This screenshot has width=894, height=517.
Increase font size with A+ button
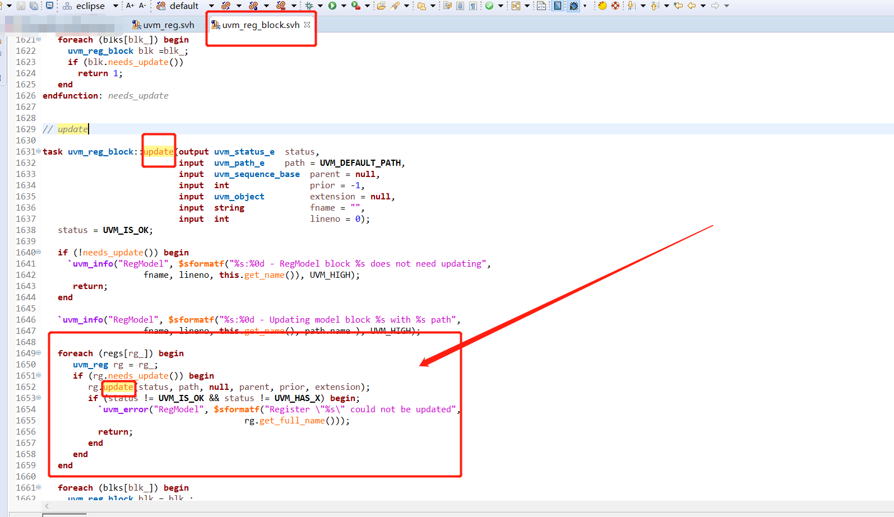pyautogui.click(x=129, y=6)
